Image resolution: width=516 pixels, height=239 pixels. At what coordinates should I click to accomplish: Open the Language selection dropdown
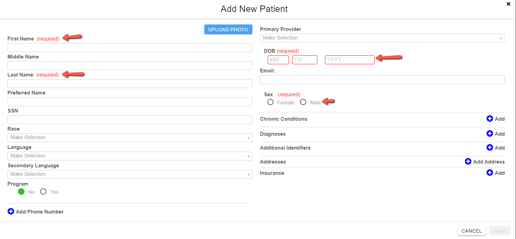click(x=130, y=156)
